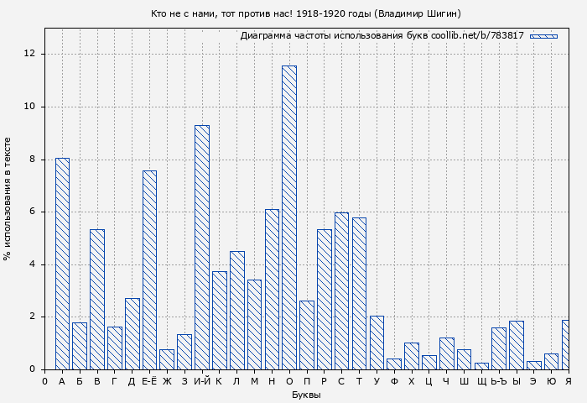This screenshot has height=403, width=587.
Task: Select the bar above letter С
Action: point(341,290)
